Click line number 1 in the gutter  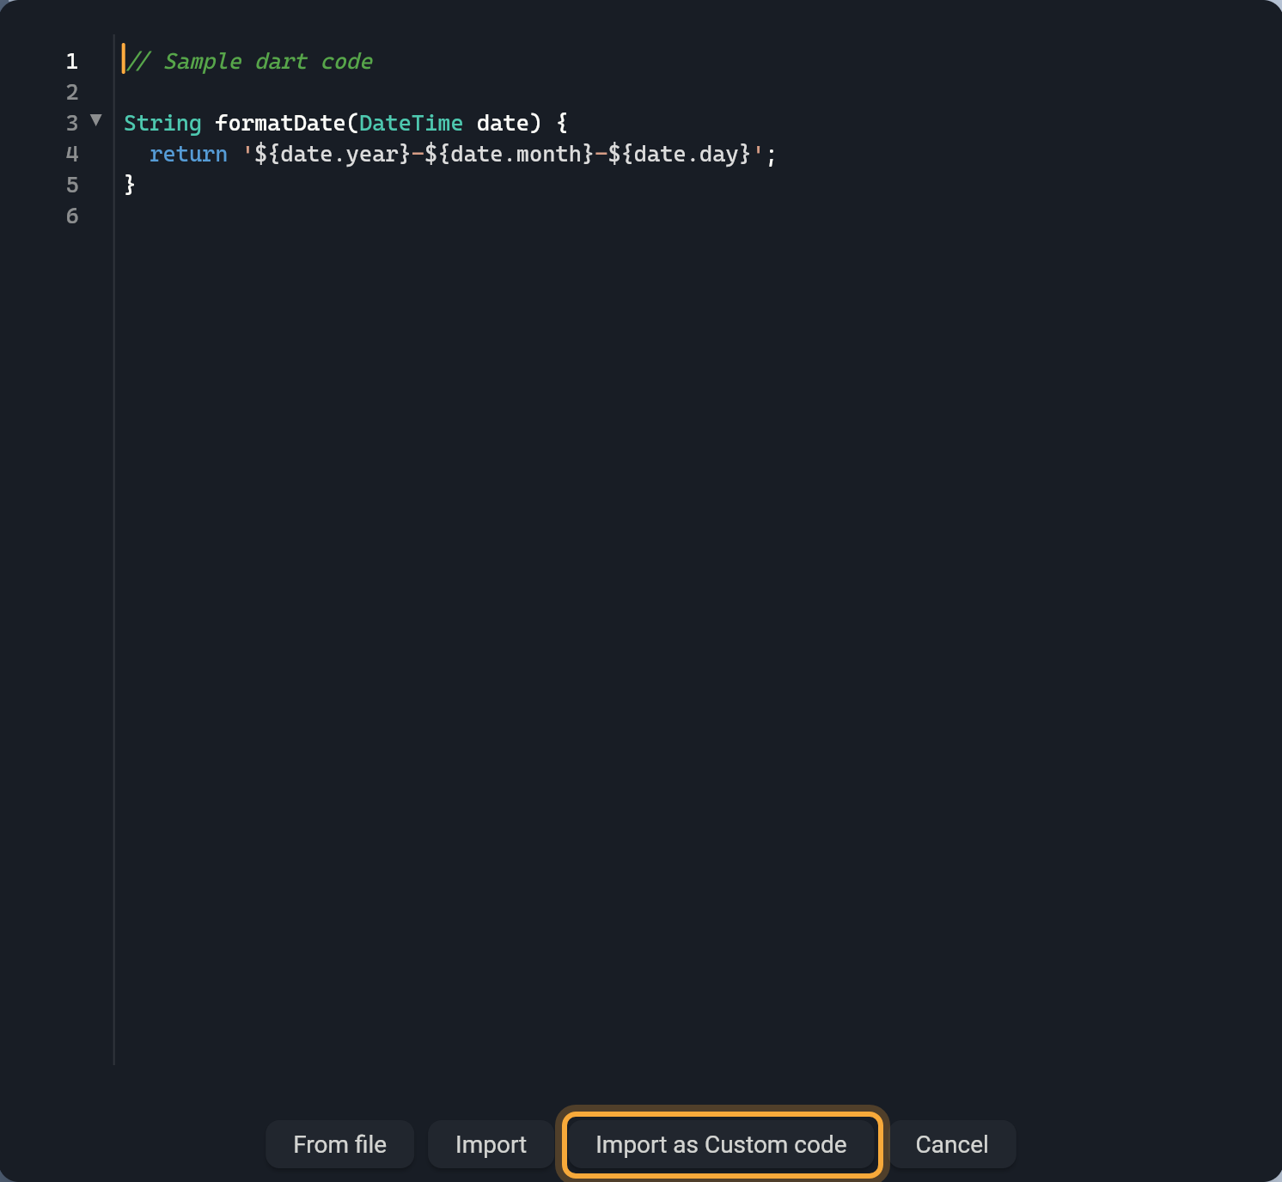[x=72, y=62]
